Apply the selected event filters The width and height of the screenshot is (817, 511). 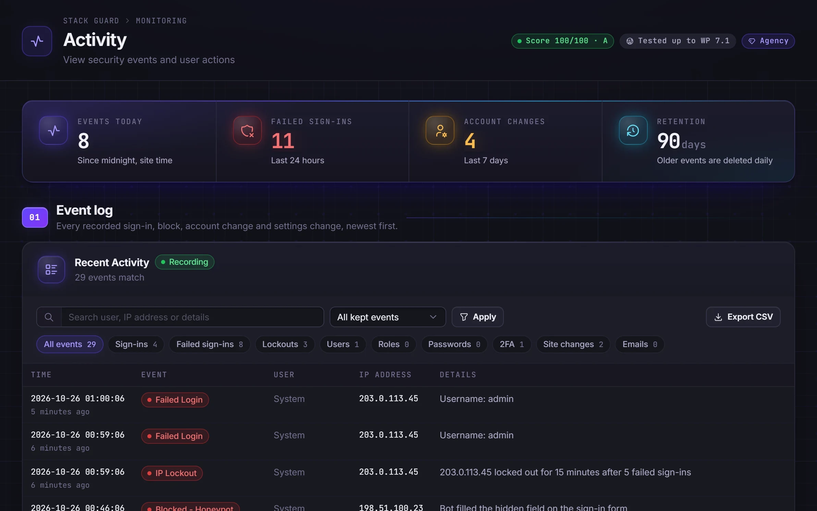click(x=477, y=317)
